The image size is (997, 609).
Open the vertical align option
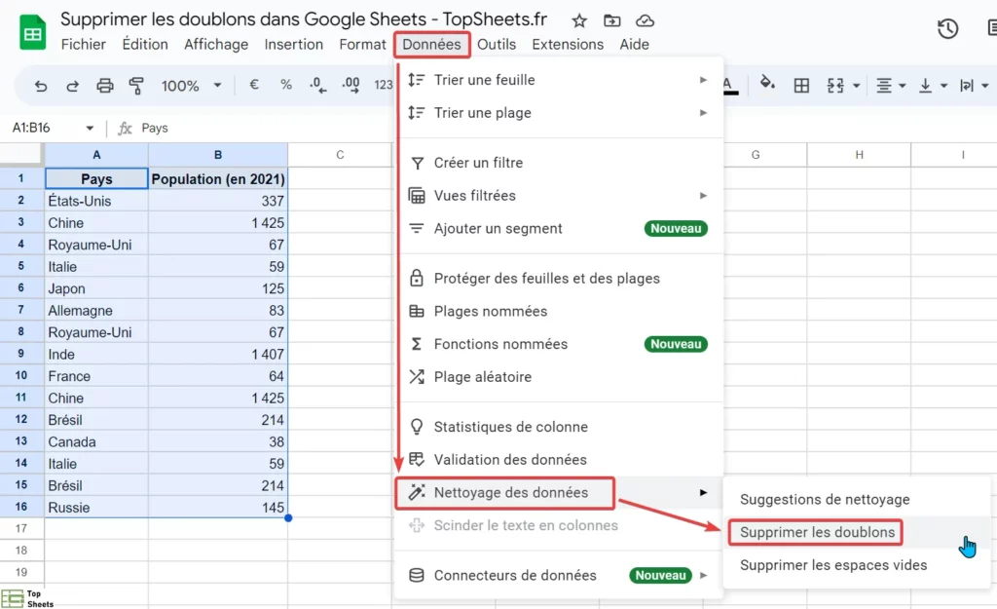pos(926,86)
